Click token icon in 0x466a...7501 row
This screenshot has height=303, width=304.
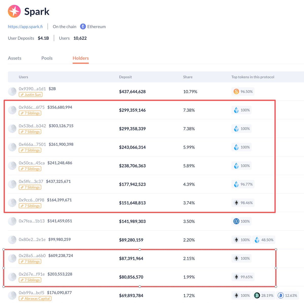point(236,147)
